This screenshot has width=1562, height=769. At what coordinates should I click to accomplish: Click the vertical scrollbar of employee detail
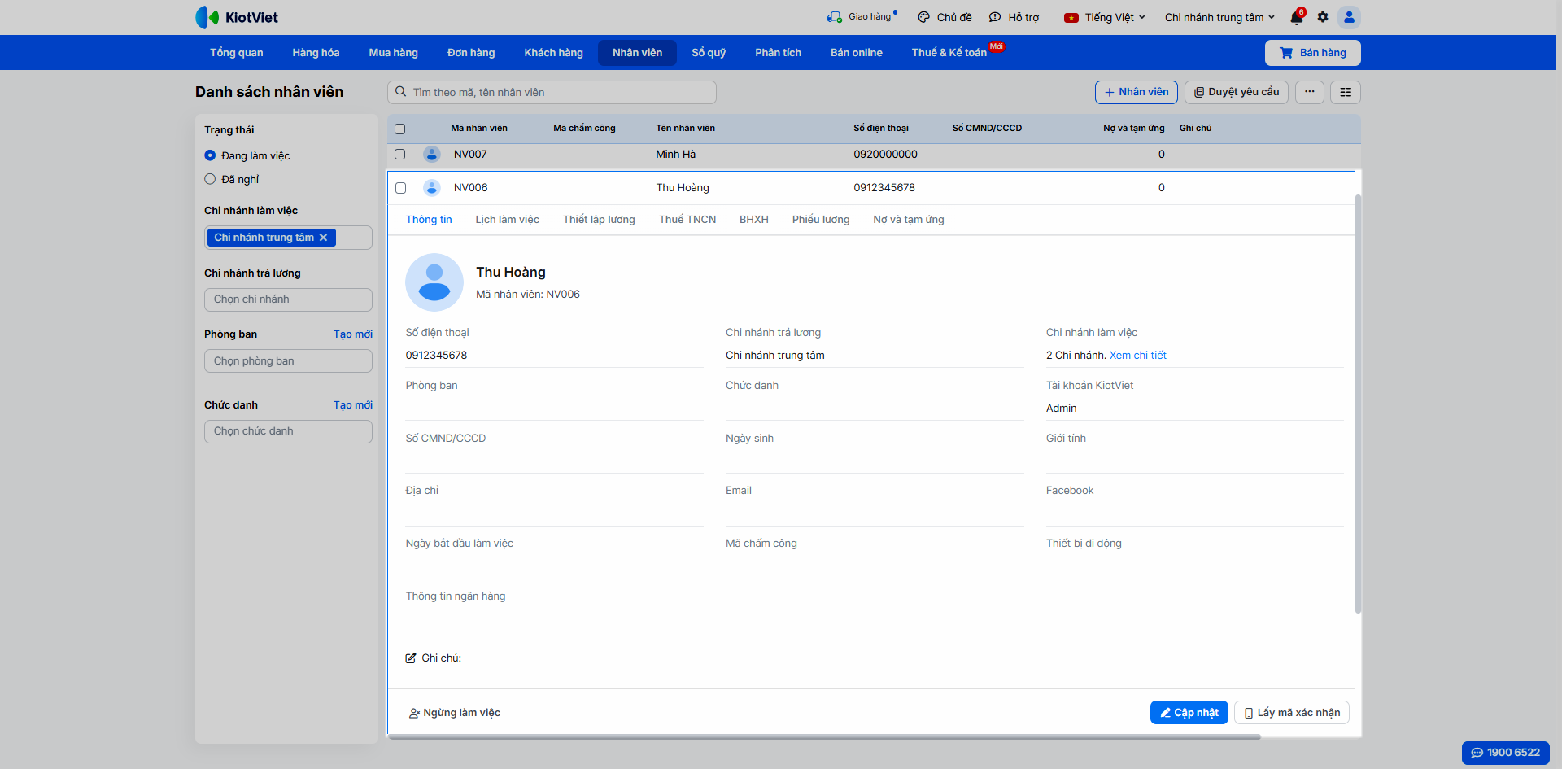tap(1358, 404)
